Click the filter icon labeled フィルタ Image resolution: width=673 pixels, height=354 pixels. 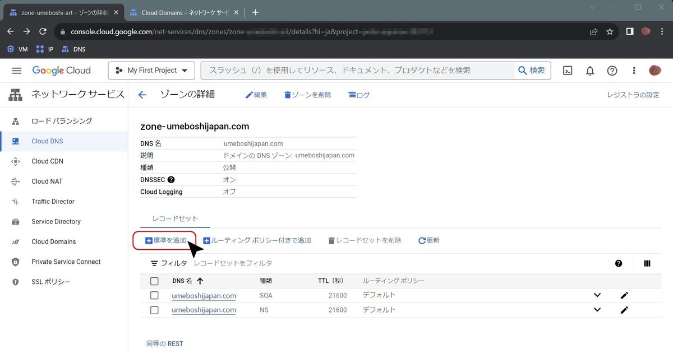coord(168,263)
